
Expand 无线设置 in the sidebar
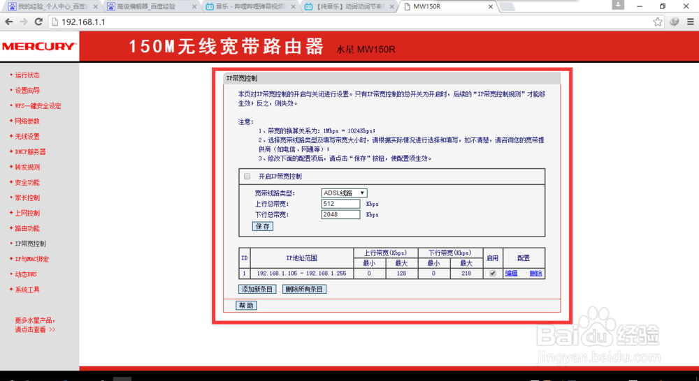pos(27,137)
